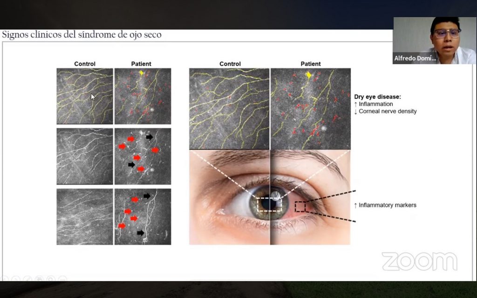This screenshot has width=477, height=298.
Task: Click the Alfredo Domí... name label
Action: (x=416, y=59)
